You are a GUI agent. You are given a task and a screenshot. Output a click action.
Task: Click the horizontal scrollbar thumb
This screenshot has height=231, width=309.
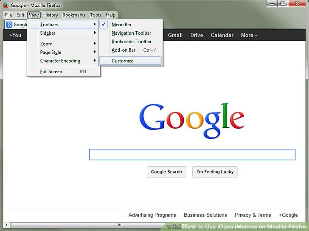tap(120, 225)
